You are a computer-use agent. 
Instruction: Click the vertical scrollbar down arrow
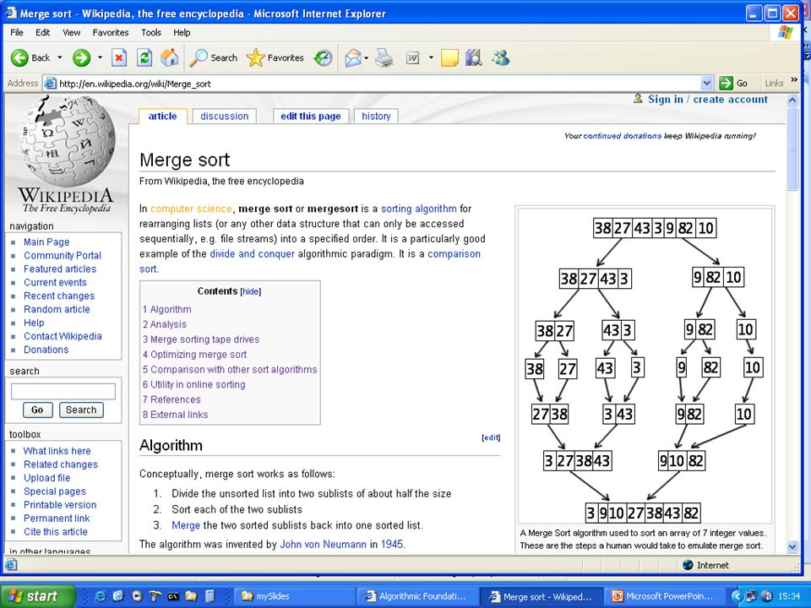click(792, 546)
